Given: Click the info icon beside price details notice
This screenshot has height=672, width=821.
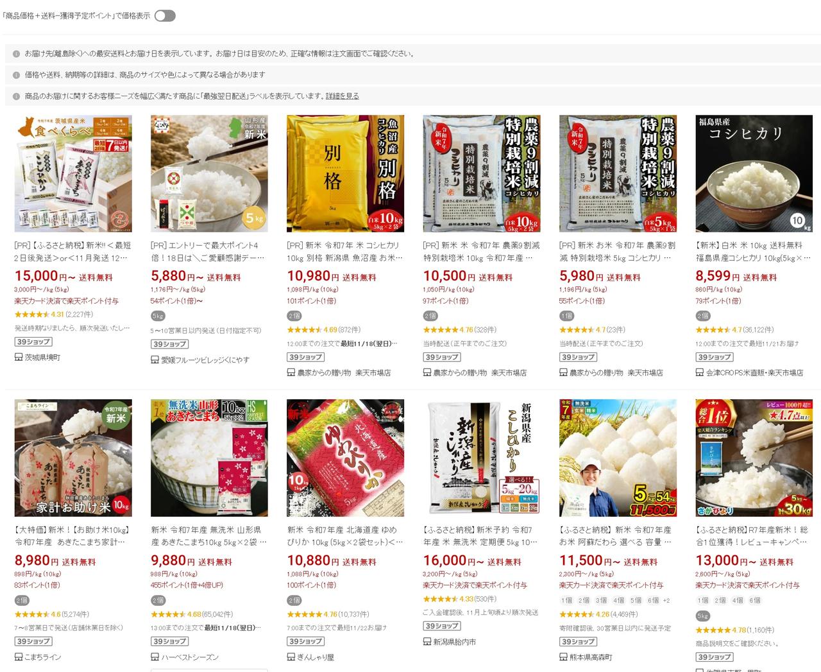Looking at the screenshot, I should pos(16,75).
